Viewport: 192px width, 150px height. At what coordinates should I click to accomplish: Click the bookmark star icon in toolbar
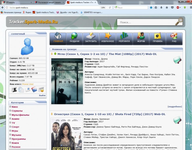tap(151, 8)
